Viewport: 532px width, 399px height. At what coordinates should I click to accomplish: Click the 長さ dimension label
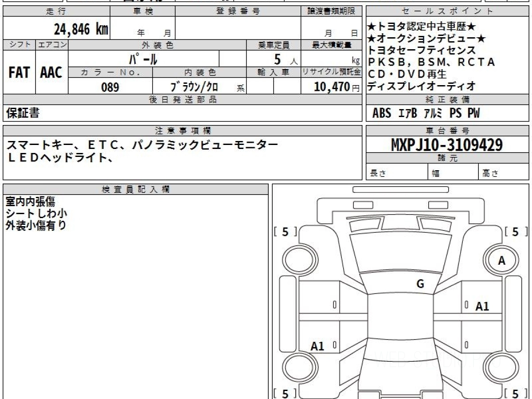tap(378, 174)
